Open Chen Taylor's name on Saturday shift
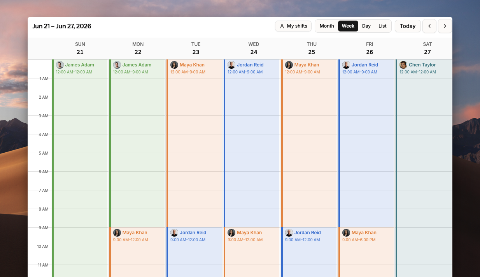Screen dimensions: 480x277 (422, 65)
